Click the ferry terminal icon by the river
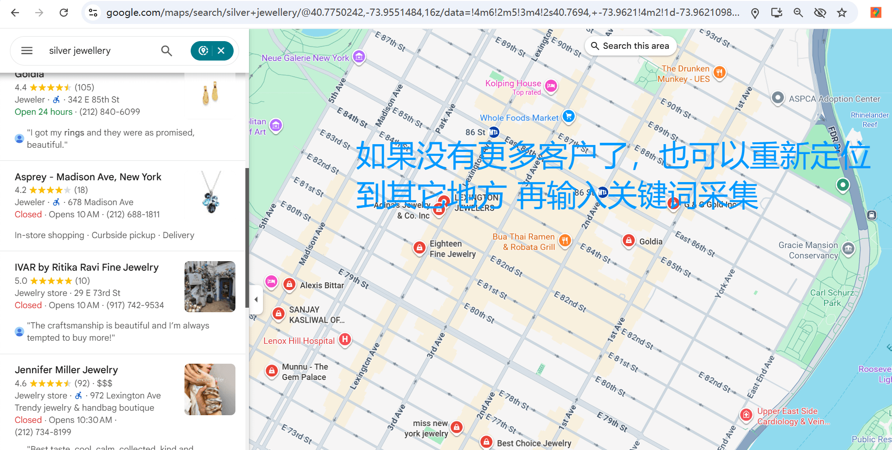 872,215
